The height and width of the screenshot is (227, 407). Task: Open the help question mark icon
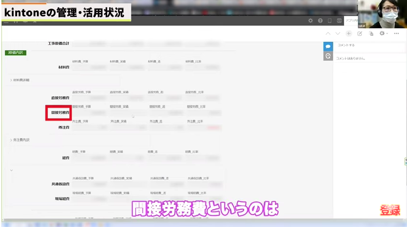click(320, 20)
